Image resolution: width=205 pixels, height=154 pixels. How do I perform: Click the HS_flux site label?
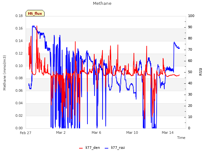pyautogui.click(x=35, y=13)
